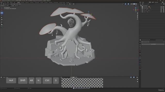165x92 pixels.
Task: Click the Blender logo menu icon
Action: pyautogui.click(x=1, y=2)
